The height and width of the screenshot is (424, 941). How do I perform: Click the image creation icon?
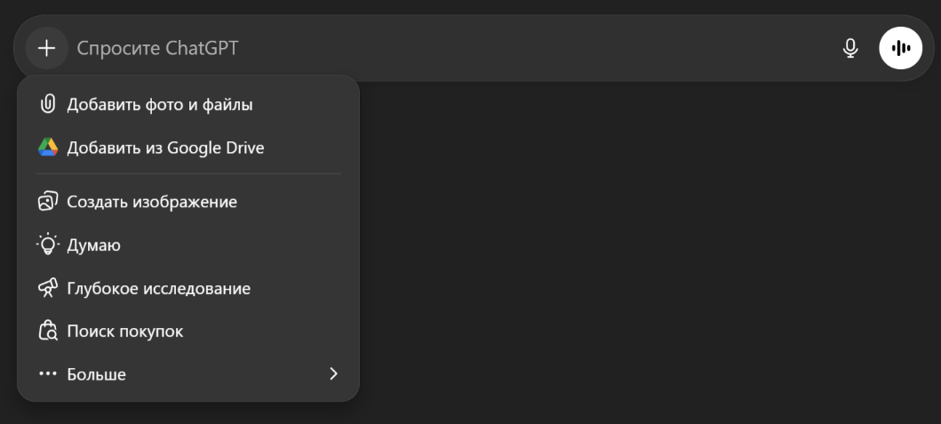click(x=48, y=202)
